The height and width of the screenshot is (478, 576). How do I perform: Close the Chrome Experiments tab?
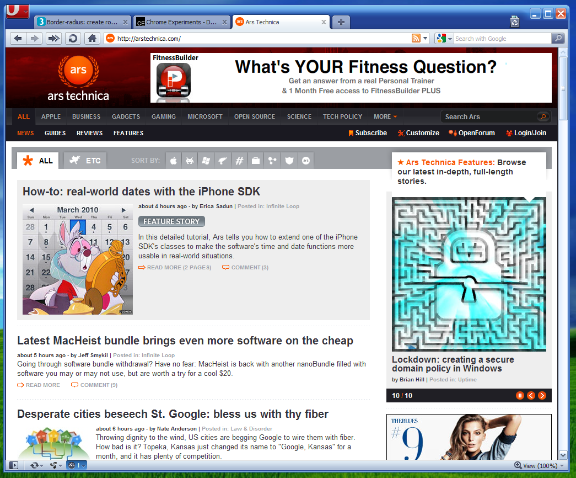point(224,22)
